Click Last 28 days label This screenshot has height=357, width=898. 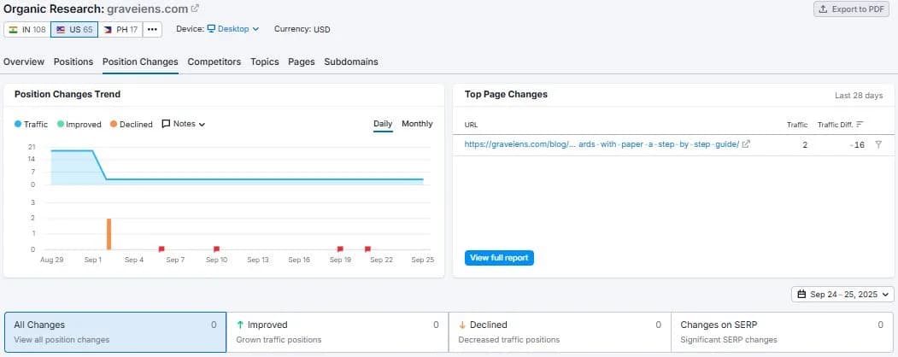pyautogui.click(x=859, y=96)
